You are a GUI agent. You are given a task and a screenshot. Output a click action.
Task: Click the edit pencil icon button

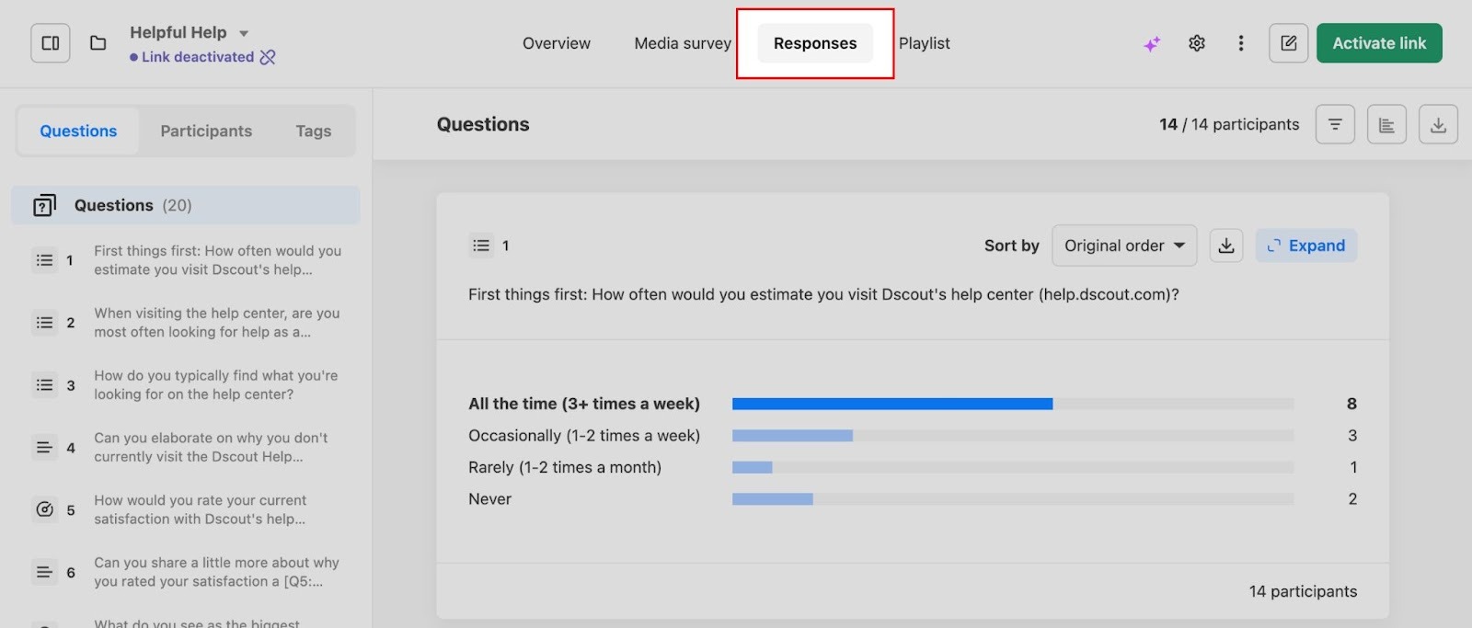click(x=1288, y=43)
